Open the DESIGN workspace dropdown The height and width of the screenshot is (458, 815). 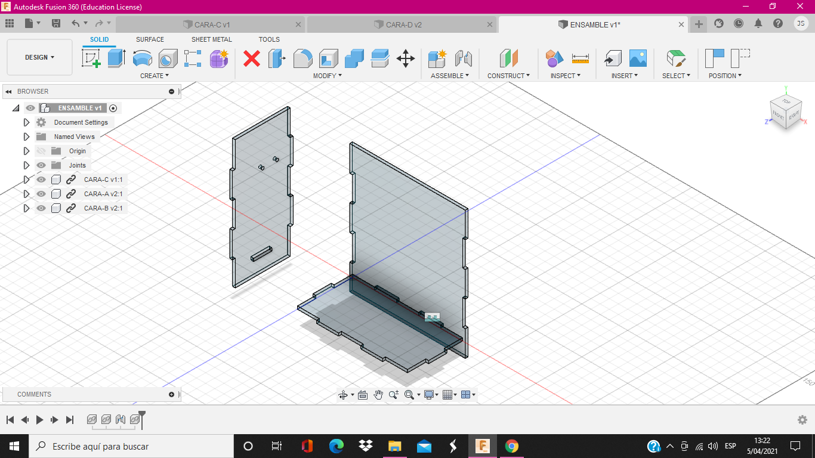[x=39, y=57]
